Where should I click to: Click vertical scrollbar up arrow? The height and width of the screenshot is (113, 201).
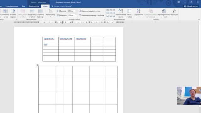click(x=200, y=22)
